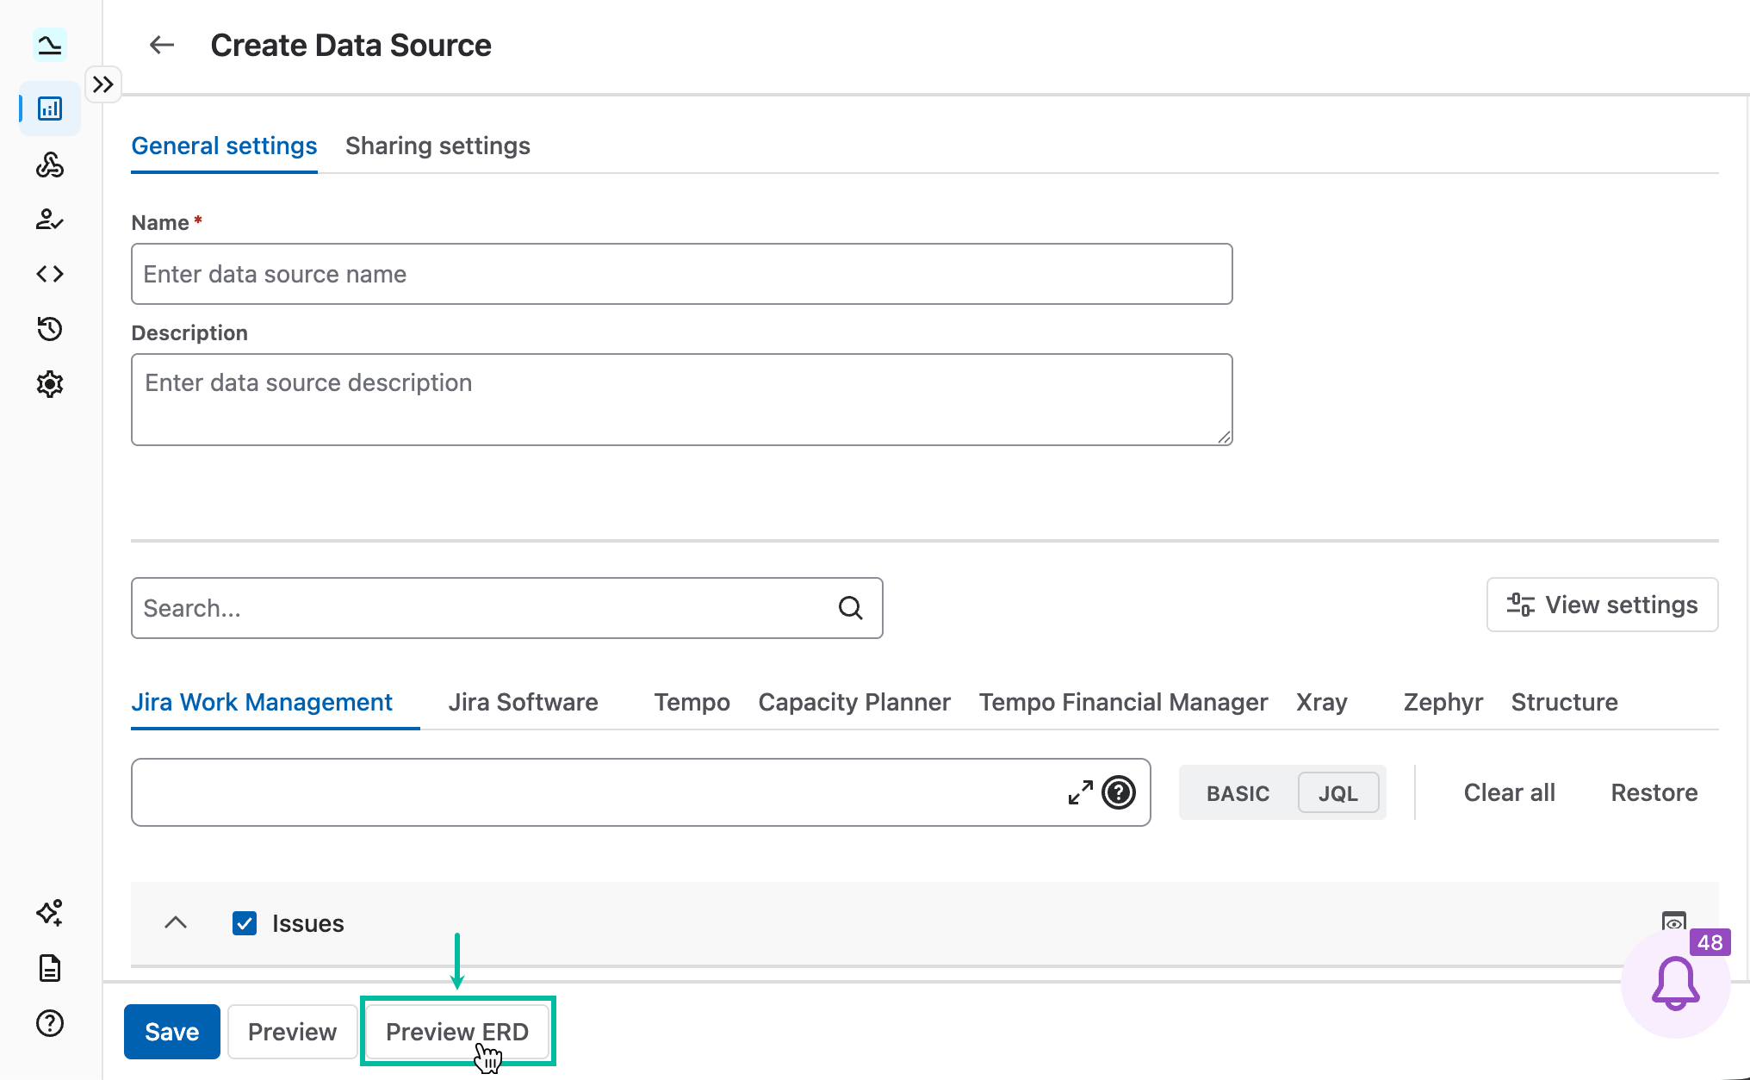Open the Capacity Planner tab

click(x=854, y=702)
